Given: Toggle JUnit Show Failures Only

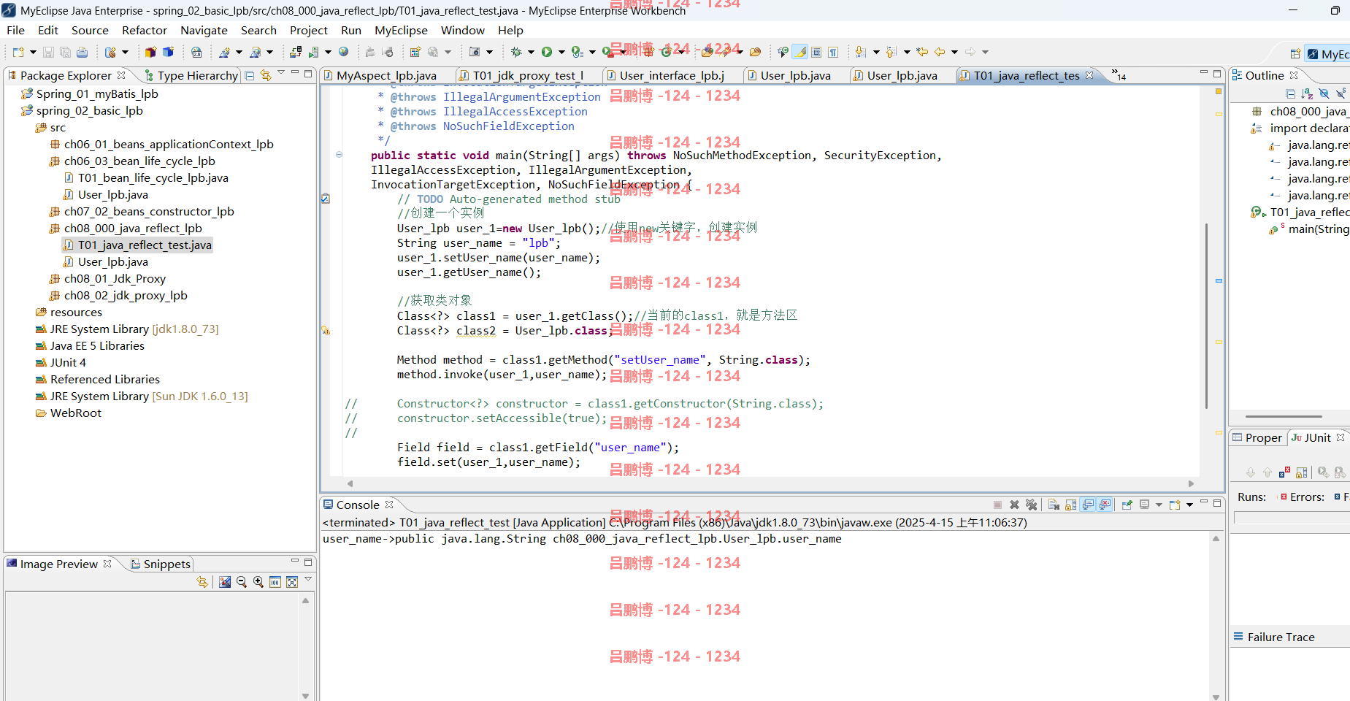Looking at the screenshot, I should (x=1284, y=472).
